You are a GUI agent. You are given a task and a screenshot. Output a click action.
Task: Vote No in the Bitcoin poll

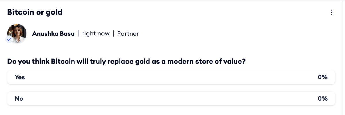171,98
